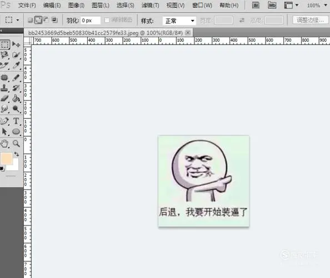
Task: Select the Quick Selection tool
Action: pos(16,55)
